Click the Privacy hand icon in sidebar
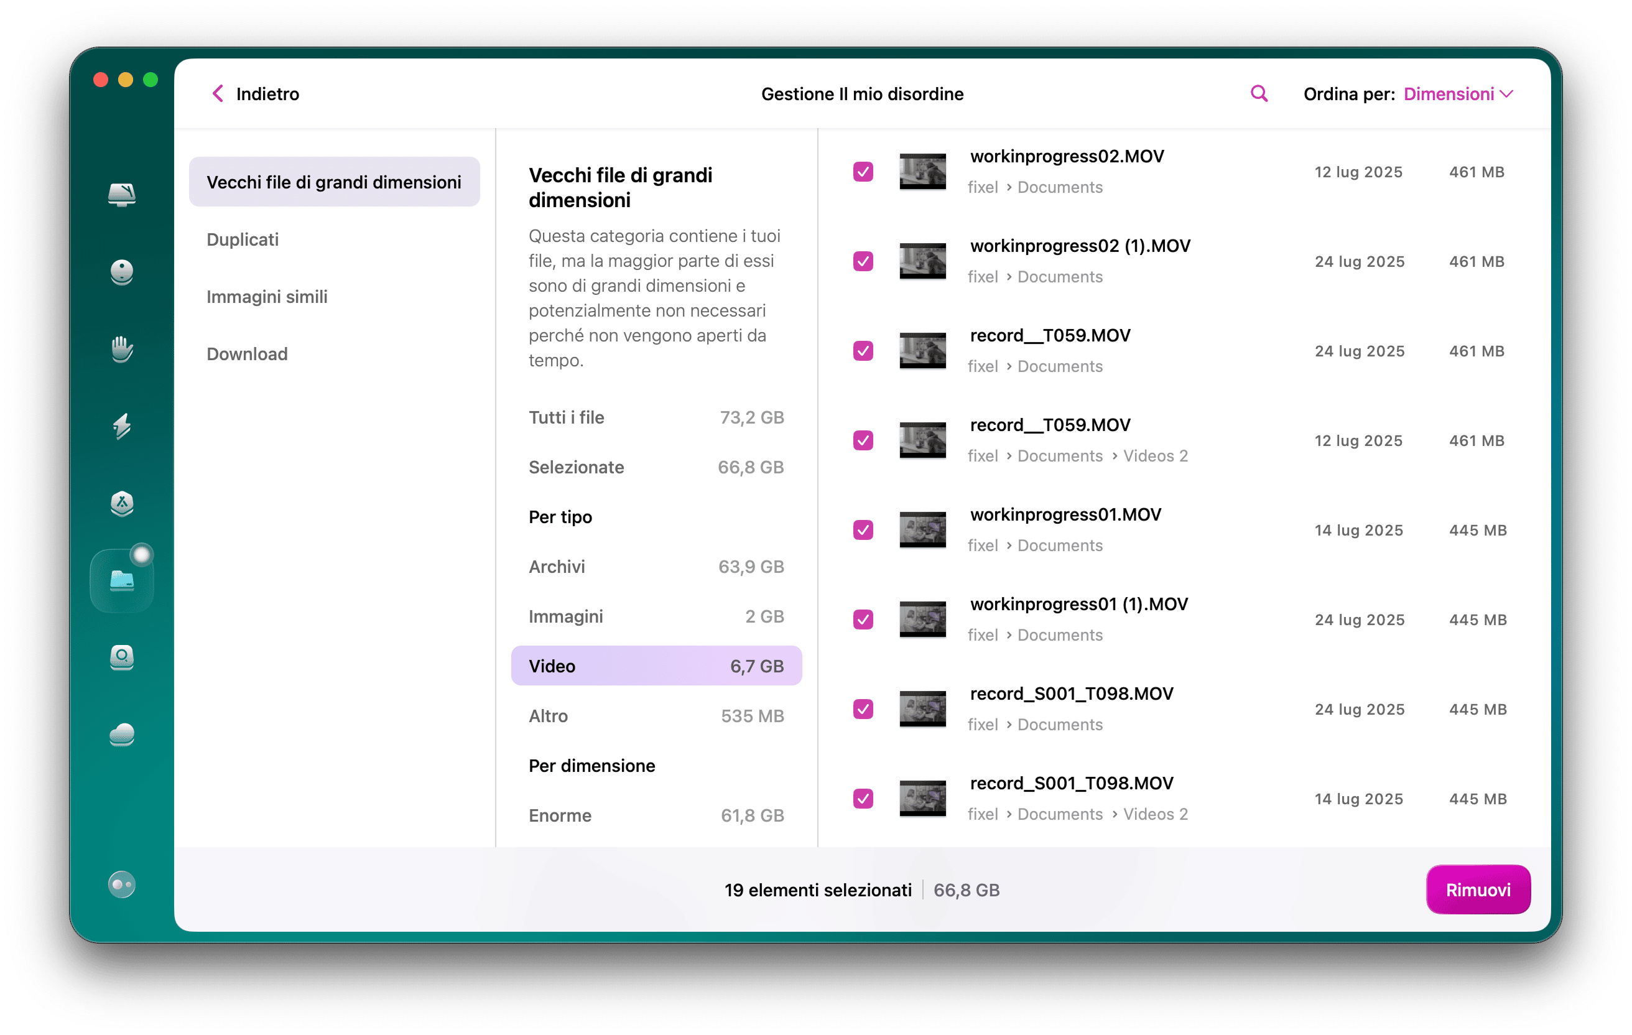1632x1035 pixels. pos(122,350)
